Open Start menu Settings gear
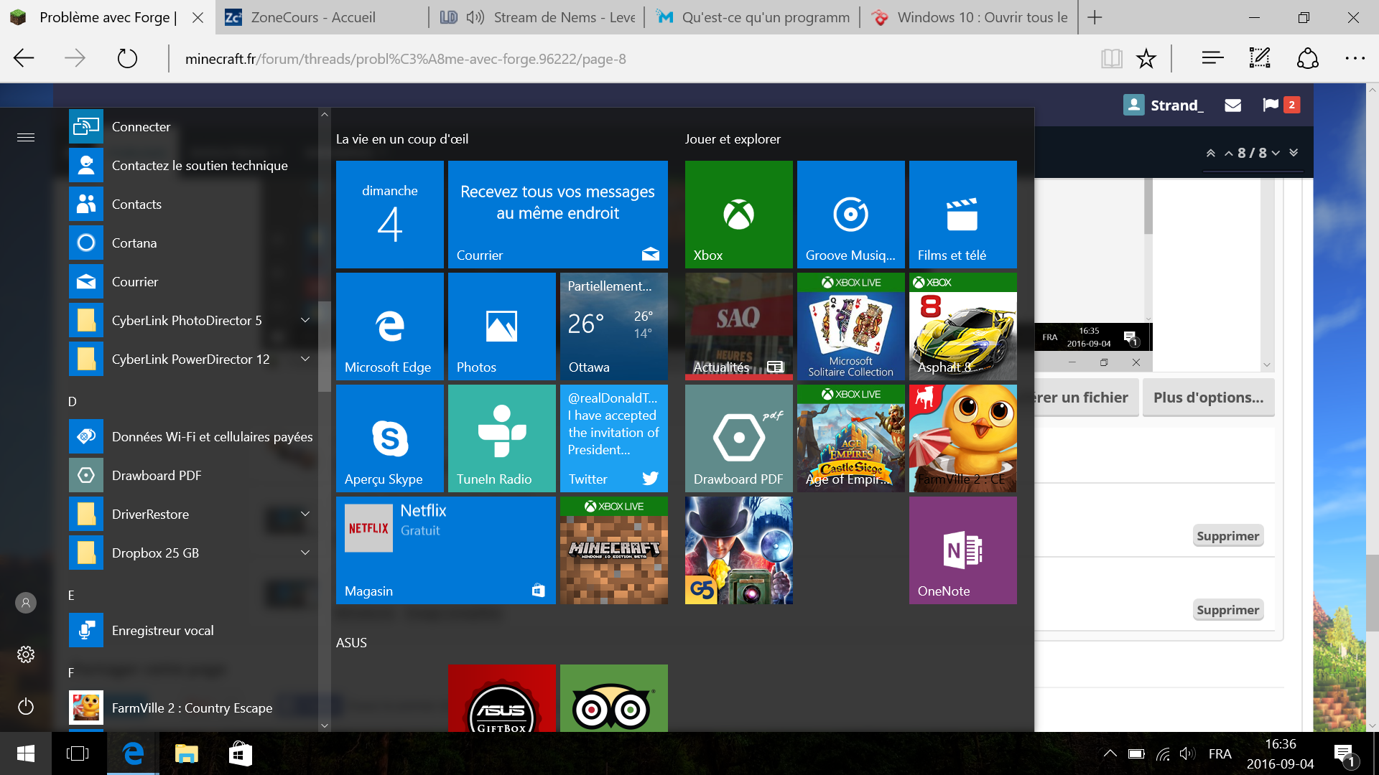Image resolution: width=1379 pixels, height=775 pixels. pyautogui.click(x=26, y=654)
